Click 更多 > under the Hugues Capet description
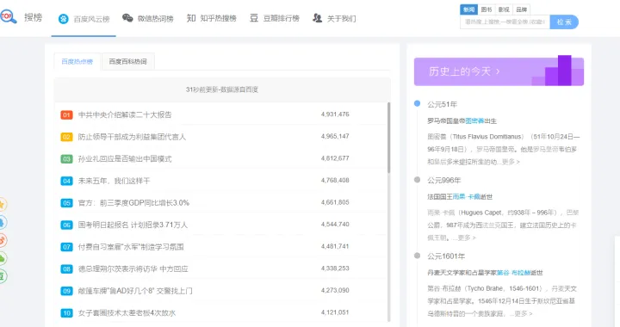Viewport: 620px width, 327px height. [467, 238]
